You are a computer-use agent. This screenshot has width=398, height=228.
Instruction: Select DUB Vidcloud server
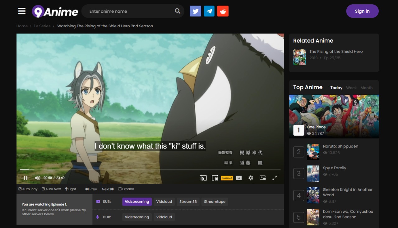(x=164, y=217)
